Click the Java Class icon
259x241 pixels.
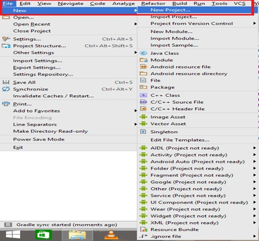coord(143,53)
